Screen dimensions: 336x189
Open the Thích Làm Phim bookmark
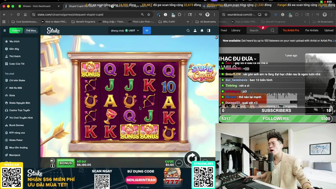point(141,22)
